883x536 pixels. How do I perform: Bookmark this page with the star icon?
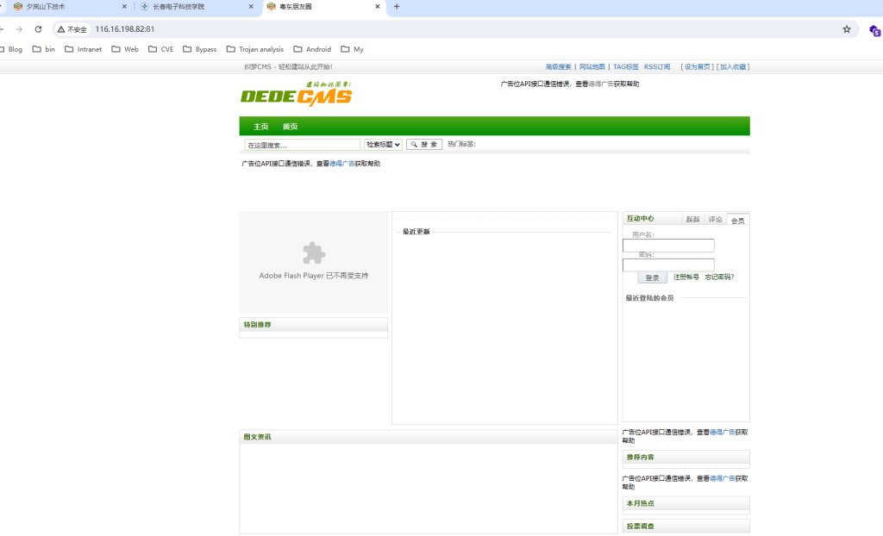(x=846, y=29)
